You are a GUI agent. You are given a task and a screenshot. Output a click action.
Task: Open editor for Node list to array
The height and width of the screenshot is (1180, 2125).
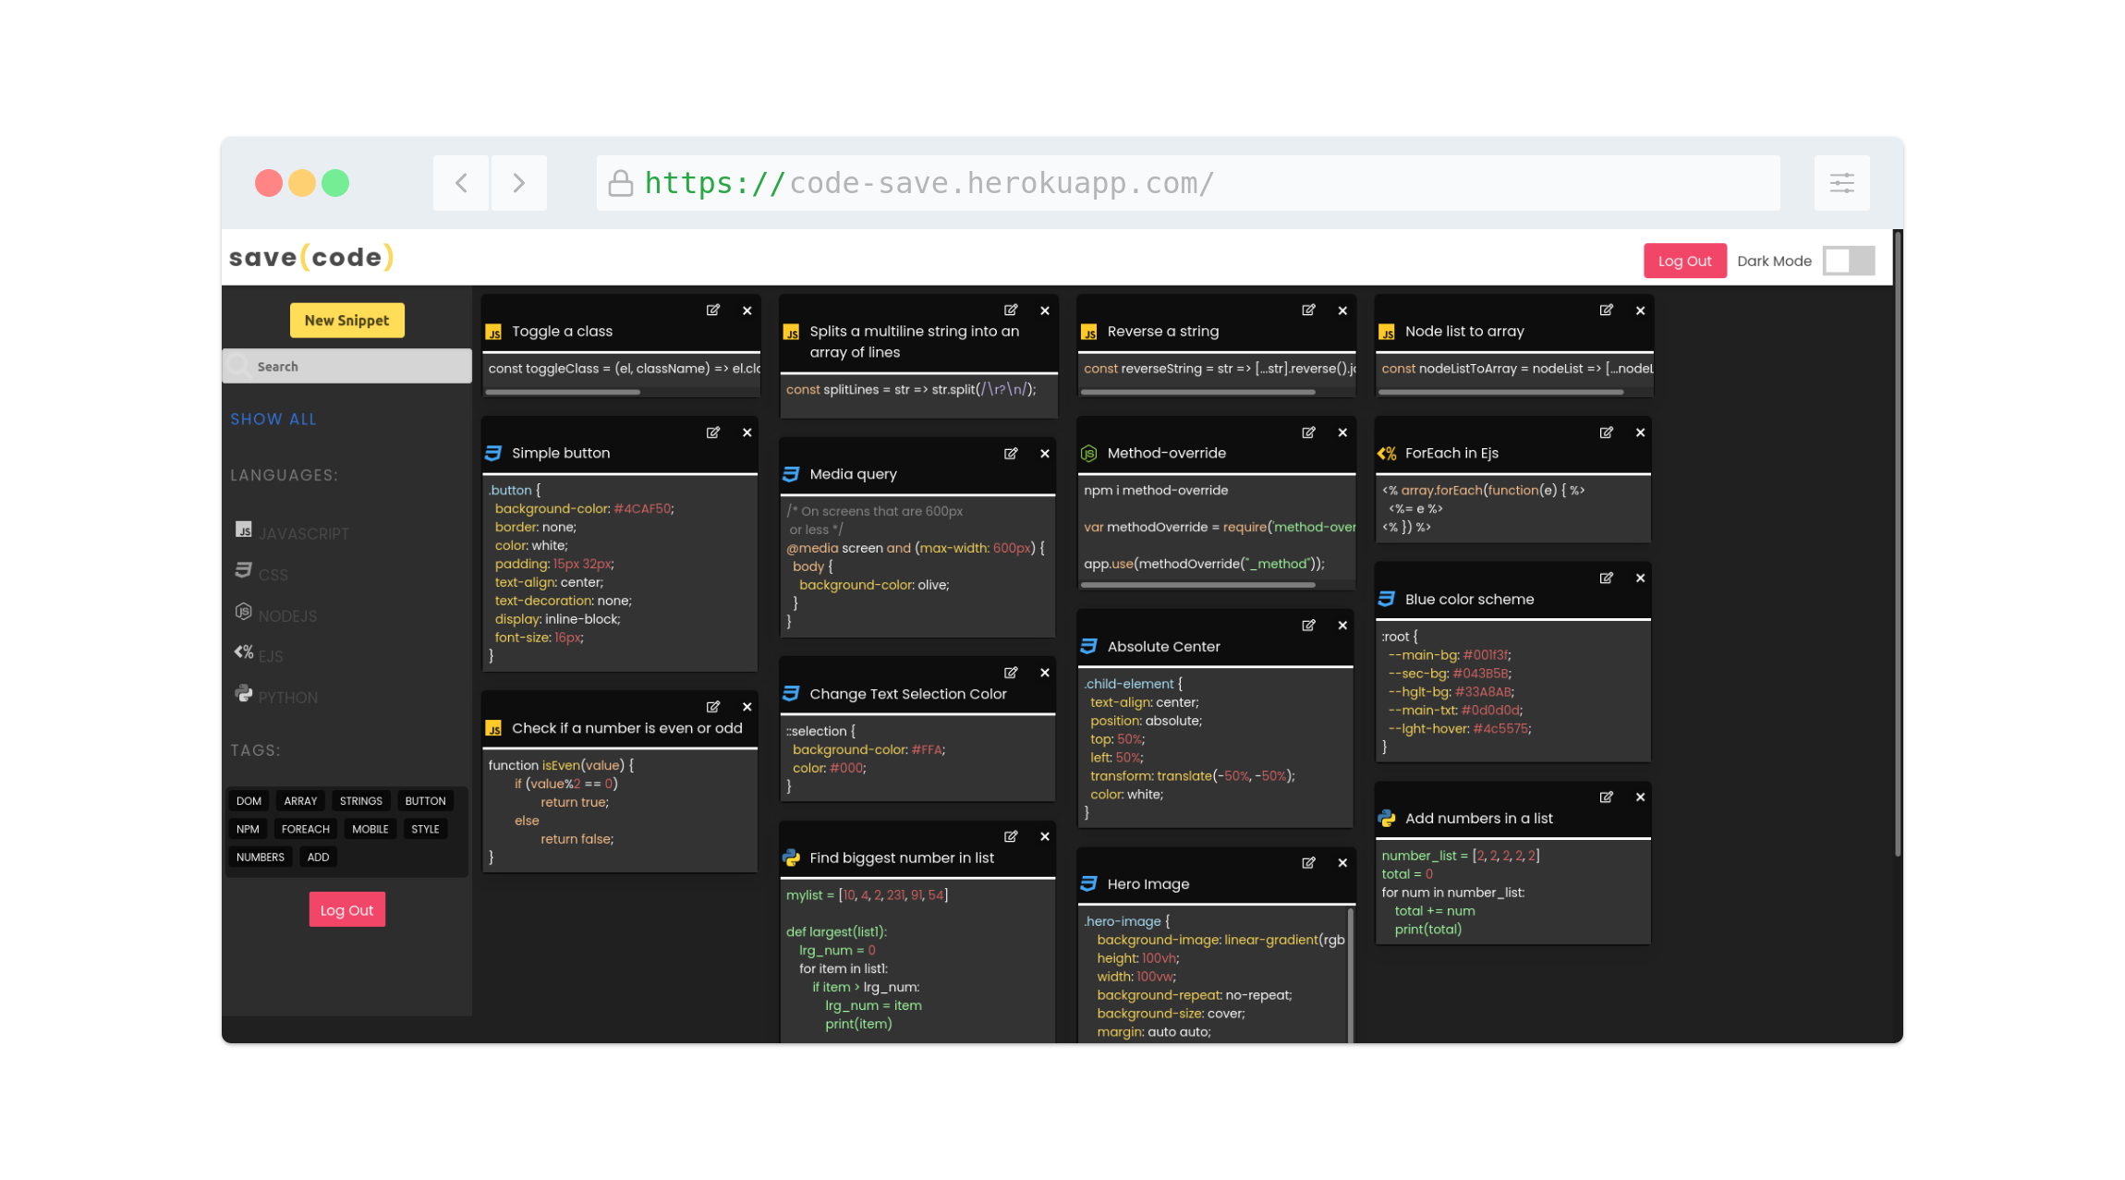(1607, 310)
